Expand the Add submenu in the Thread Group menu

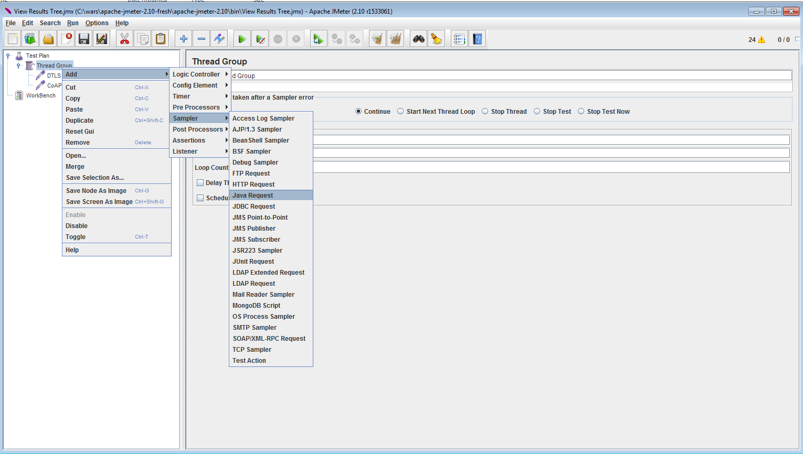pyautogui.click(x=117, y=74)
